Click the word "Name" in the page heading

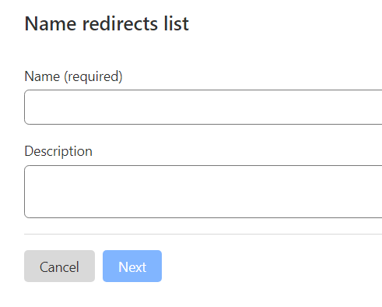tap(51, 23)
